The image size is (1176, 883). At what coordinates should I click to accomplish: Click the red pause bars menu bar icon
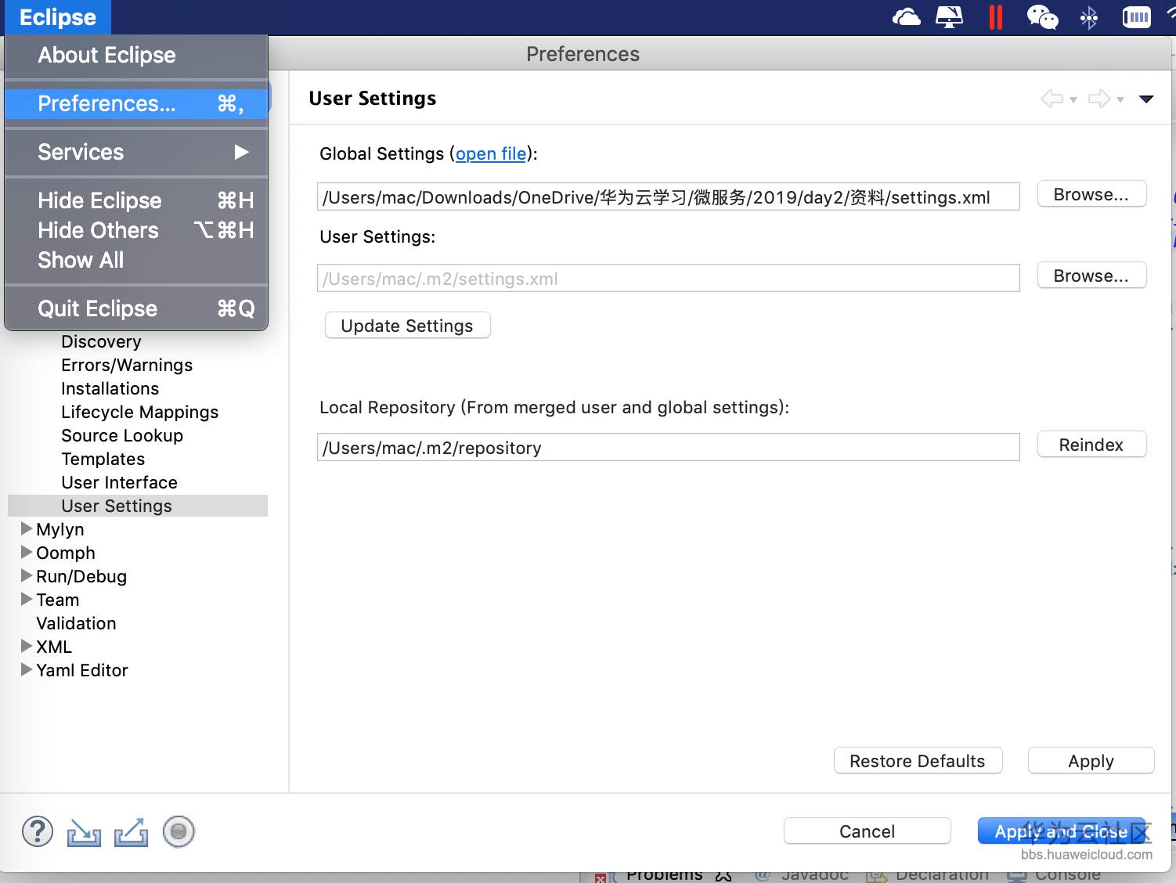(996, 16)
